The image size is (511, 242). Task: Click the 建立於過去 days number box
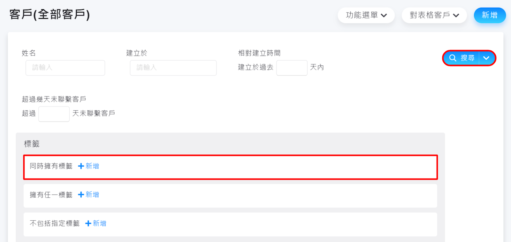(x=292, y=68)
